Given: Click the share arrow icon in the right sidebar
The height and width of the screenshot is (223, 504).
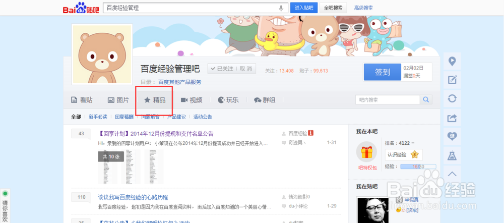Looking at the screenshot, I should tap(452, 118).
